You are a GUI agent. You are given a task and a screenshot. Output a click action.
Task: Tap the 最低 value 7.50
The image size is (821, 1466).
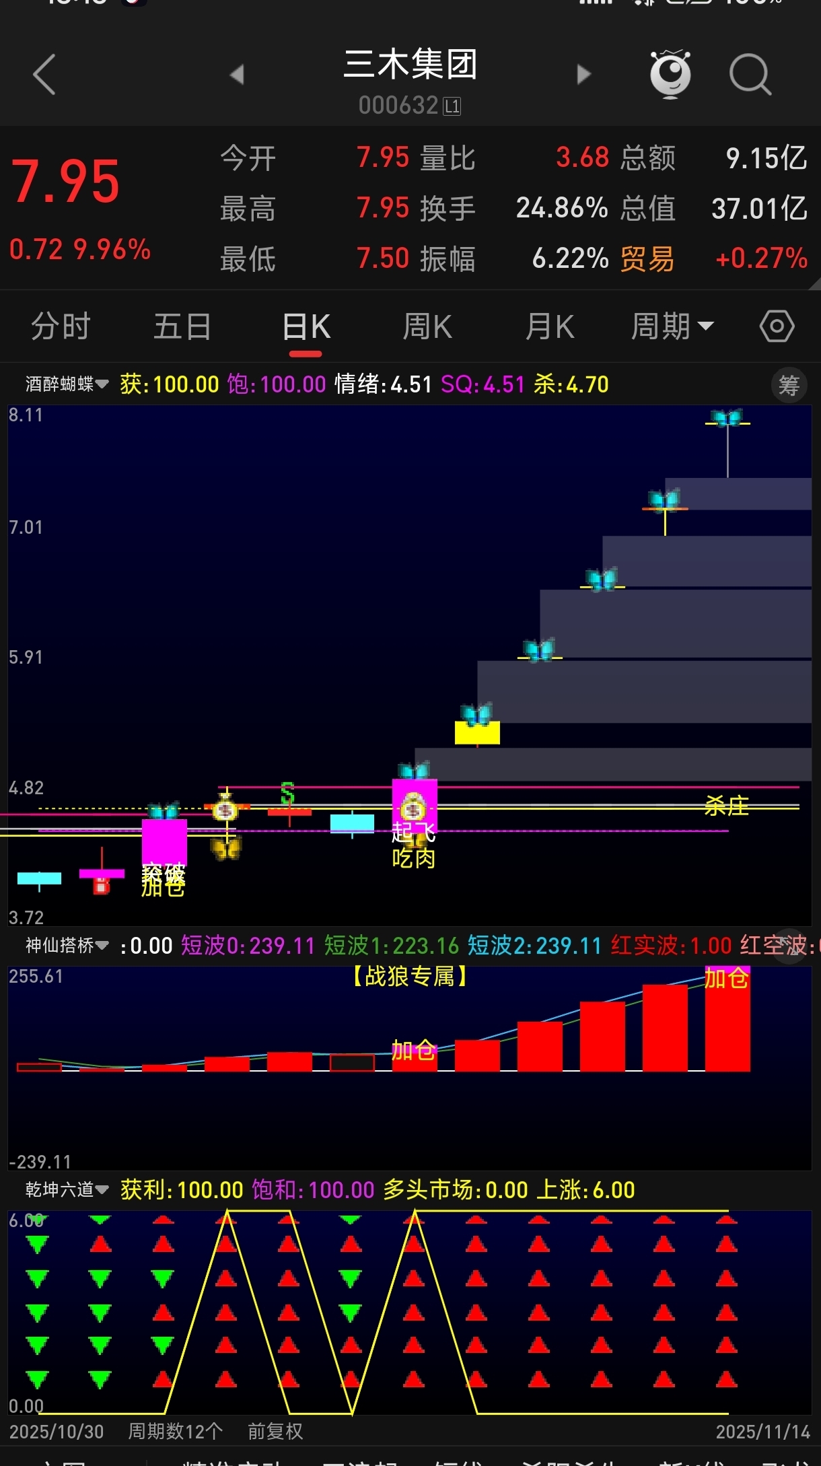pos(383,258)
